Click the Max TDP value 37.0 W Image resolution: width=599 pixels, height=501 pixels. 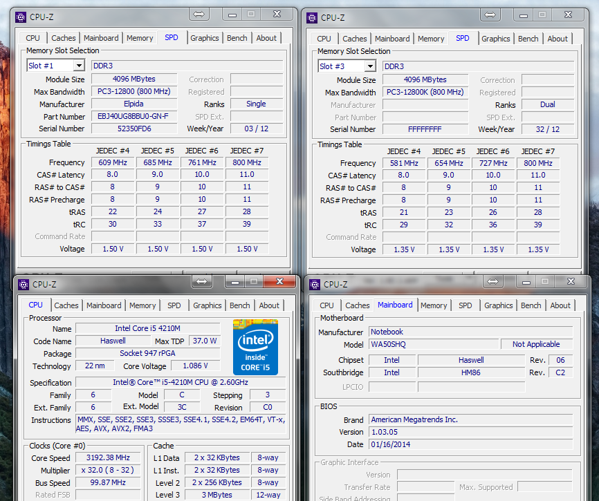pos(204,341)
